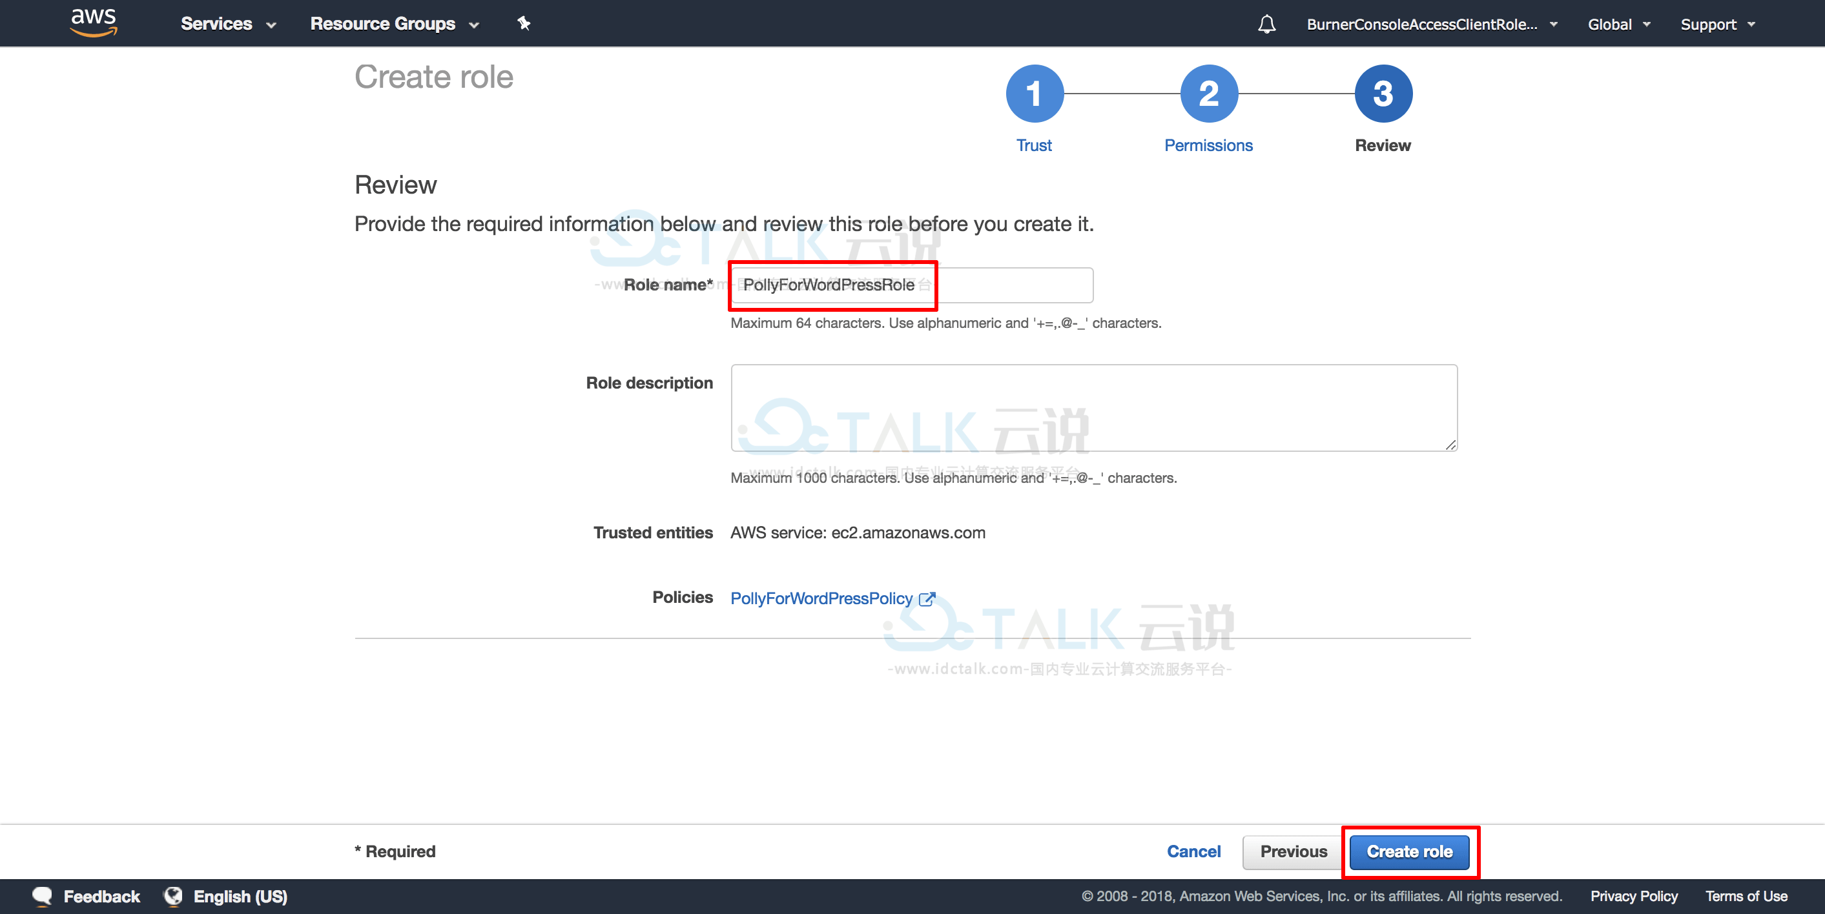
Task: Open the notifications bell
Action: coord(1267,24)
